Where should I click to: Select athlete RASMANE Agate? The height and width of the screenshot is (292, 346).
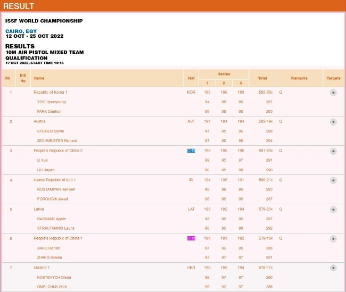pyautogui.click(x=52, y=219)
